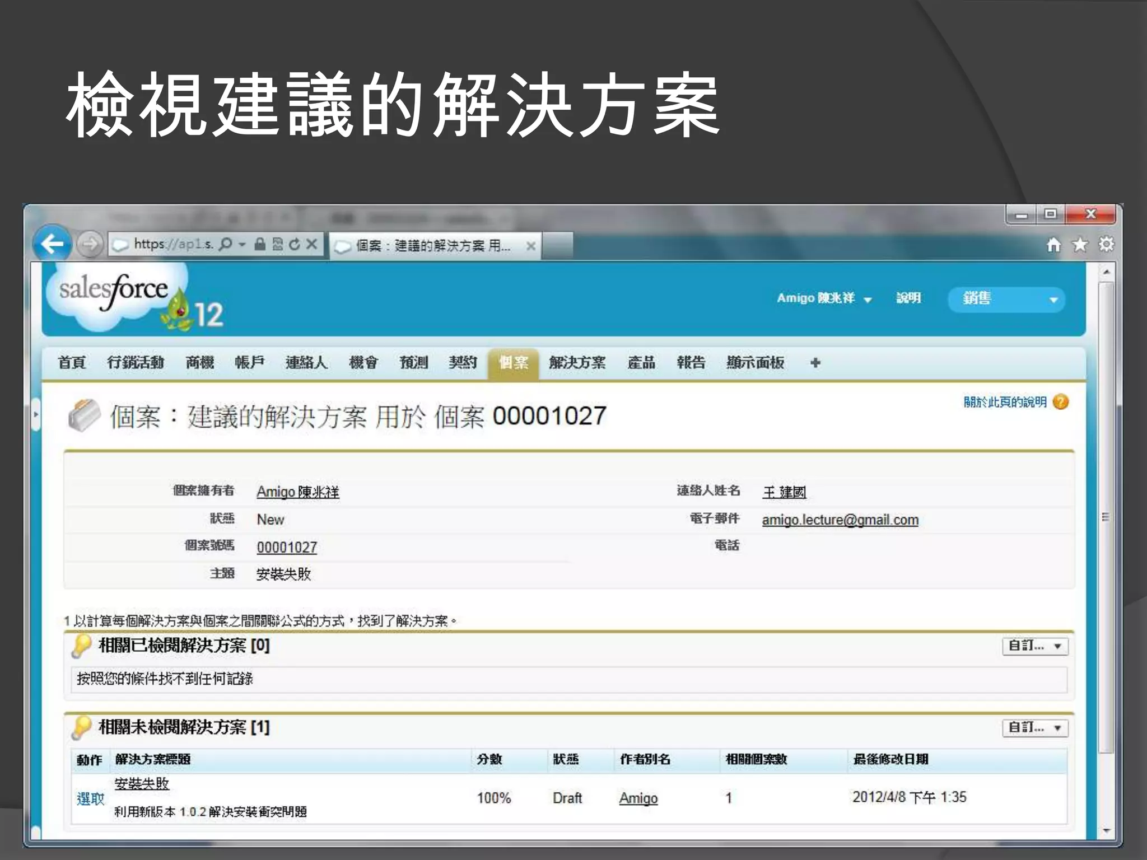
Task: Select the 個案 tab
Action: [x=514, y=363]
